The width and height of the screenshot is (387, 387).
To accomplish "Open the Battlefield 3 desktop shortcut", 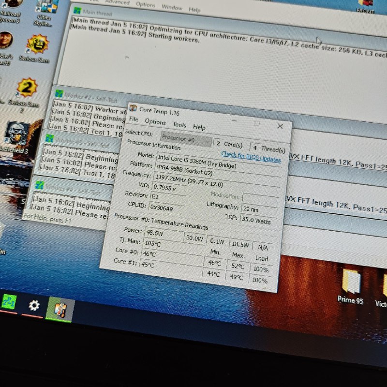I will (15, 137).
